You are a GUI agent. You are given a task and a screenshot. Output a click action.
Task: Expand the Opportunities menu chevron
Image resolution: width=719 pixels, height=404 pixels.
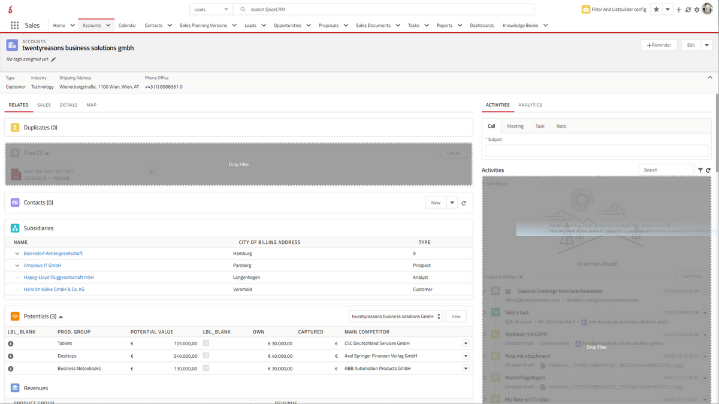(x=309, y=26)
